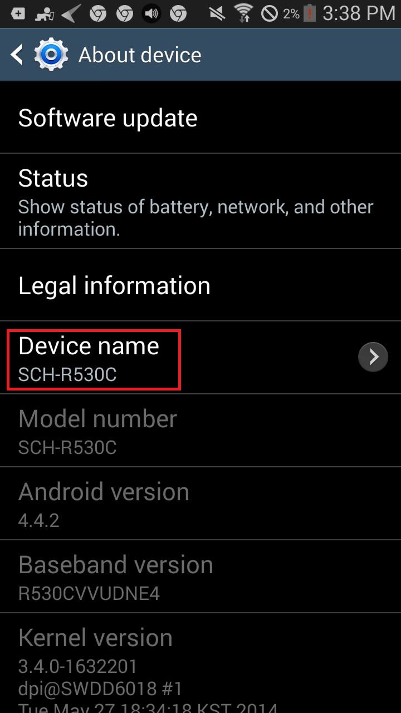
Task: Click the 3:38 PM clock in status bar
Action: coord(359,13)
